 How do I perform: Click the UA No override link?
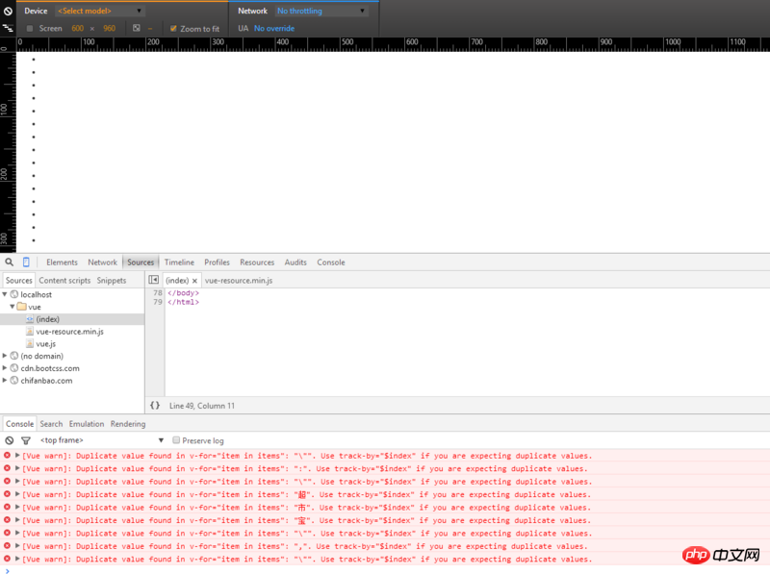[x=274, y=29]
